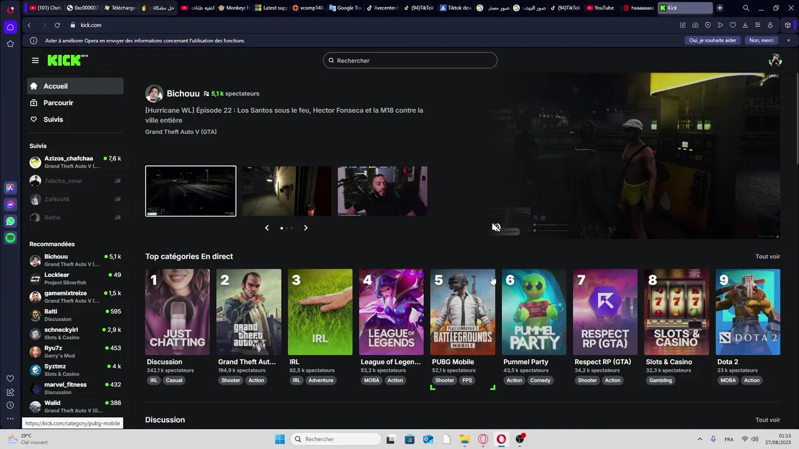This screenshot has width=799, height=449.
Task: Open the user profile avatar menu
Action: (x=775, y=60)
